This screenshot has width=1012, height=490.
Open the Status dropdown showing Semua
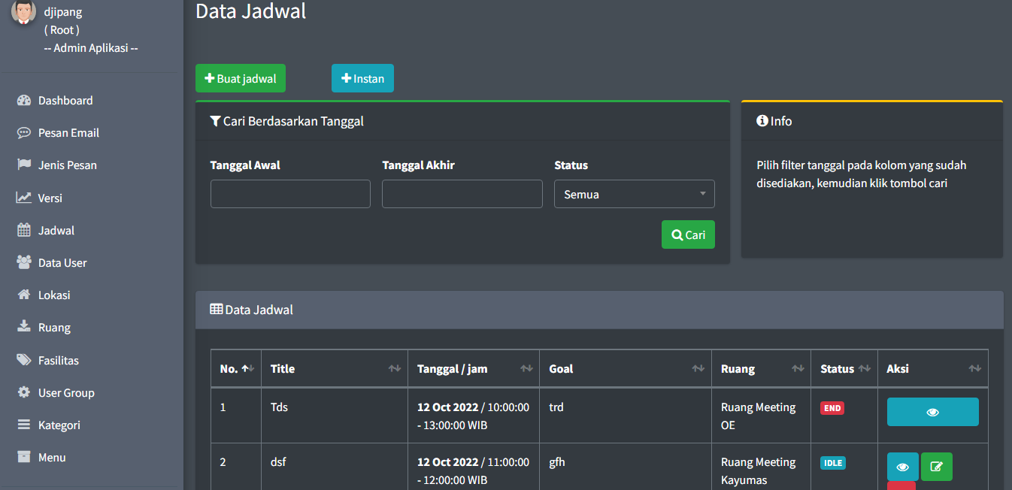634,194
